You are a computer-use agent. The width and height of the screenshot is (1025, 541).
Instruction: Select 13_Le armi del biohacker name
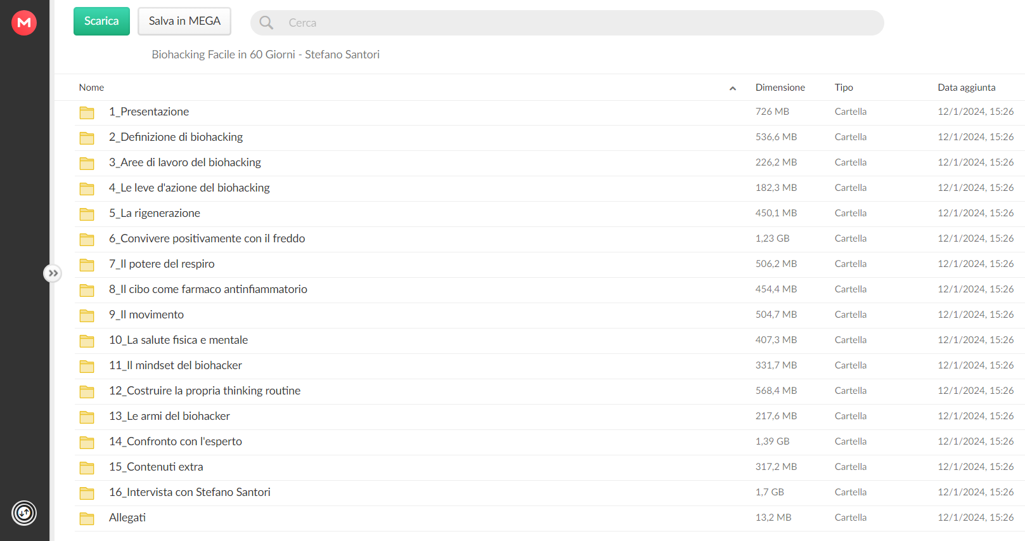(169, 416)
